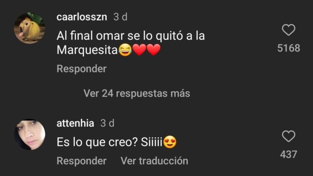Click the 3 d timestamp beside caarlosszn
This screenshot has height=176, width=313.
pos(121,17)
